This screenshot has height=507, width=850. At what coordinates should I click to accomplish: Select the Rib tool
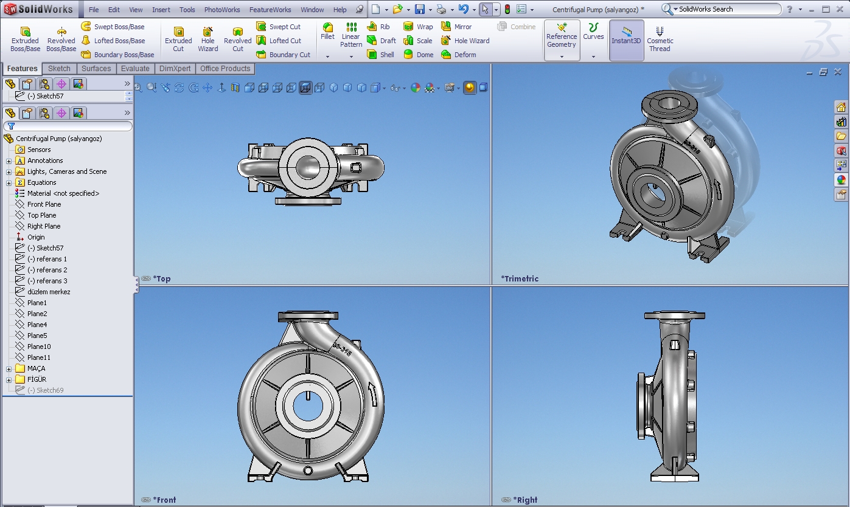click(378, 27)
